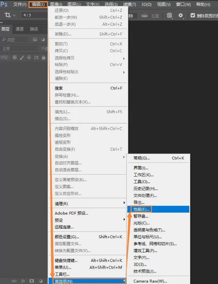Viewport: 218px width, 284px height.
Task: Select Adobe PDF 预设... menu item
Action: point(88,213)
